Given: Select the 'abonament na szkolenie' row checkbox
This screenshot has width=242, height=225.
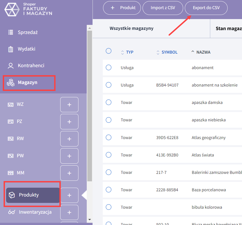Looking at the screenshot, I should click(109, 85).
